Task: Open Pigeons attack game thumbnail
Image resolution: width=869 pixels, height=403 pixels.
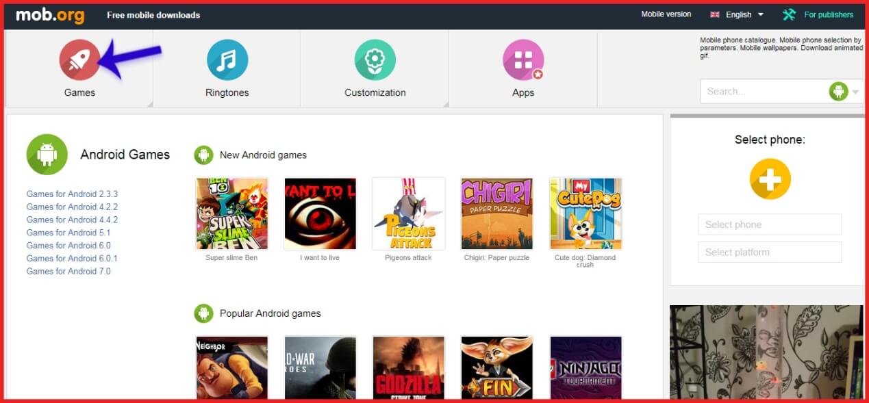Action: [x=408, y=213]
